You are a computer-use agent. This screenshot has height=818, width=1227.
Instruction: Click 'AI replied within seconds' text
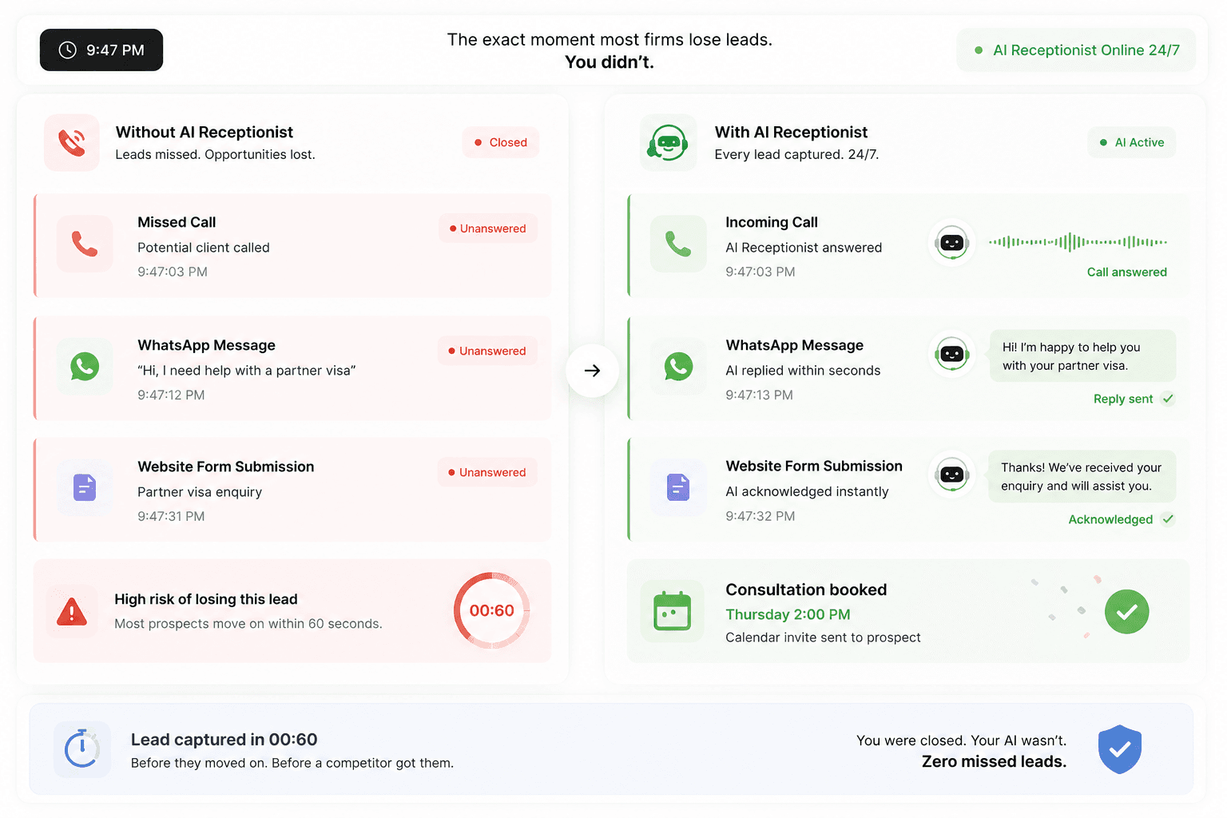(x=803, y=371)
